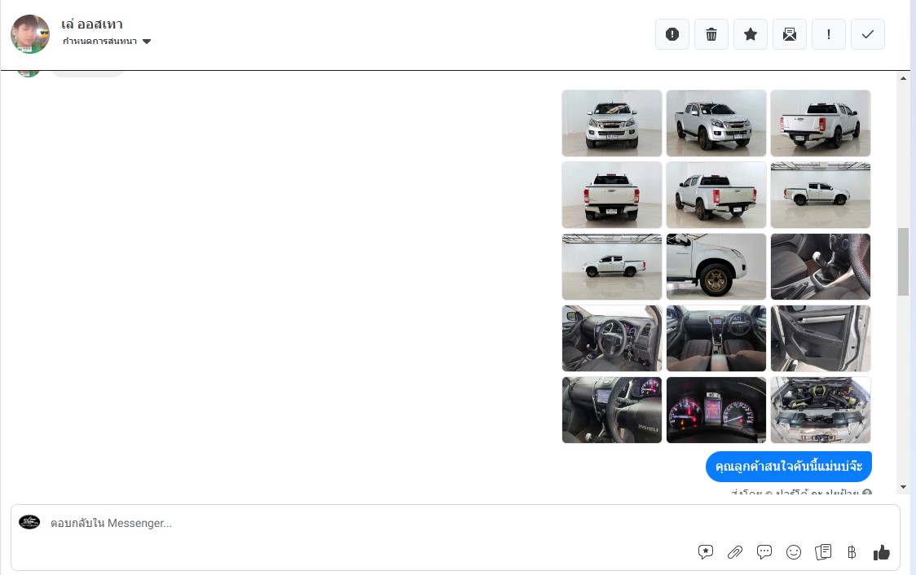Click the chat scrollbar up arrow
This screenshot has height=575, width=916.
tap(903, 78)
